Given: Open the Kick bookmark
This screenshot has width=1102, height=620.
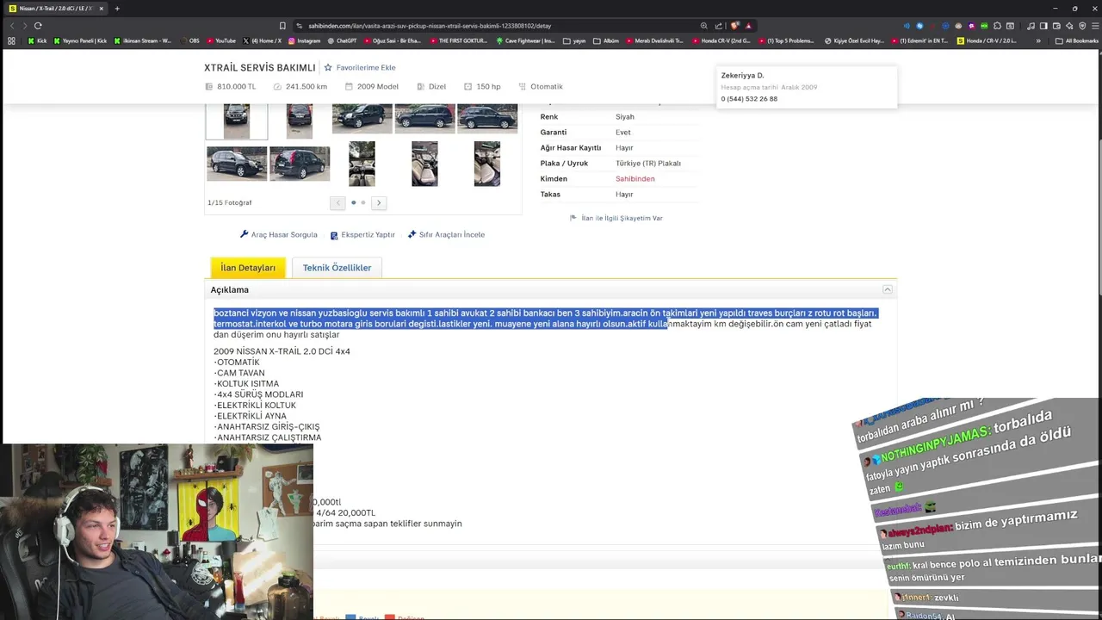Looking at the screenshot, I should coord(37,40).
